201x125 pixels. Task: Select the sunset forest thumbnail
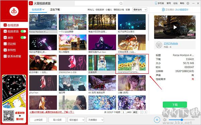pyautogui.click(x=102, y=22)
